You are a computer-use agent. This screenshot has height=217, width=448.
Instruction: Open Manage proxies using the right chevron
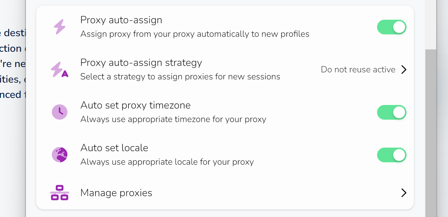404,193
